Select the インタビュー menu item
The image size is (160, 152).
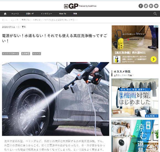coord(46,14)
